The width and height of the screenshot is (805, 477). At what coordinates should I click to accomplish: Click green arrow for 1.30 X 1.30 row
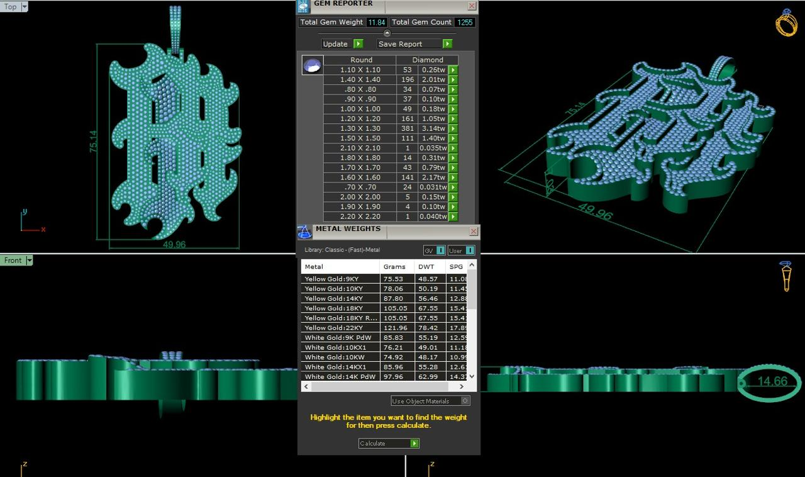coord(453,128)
